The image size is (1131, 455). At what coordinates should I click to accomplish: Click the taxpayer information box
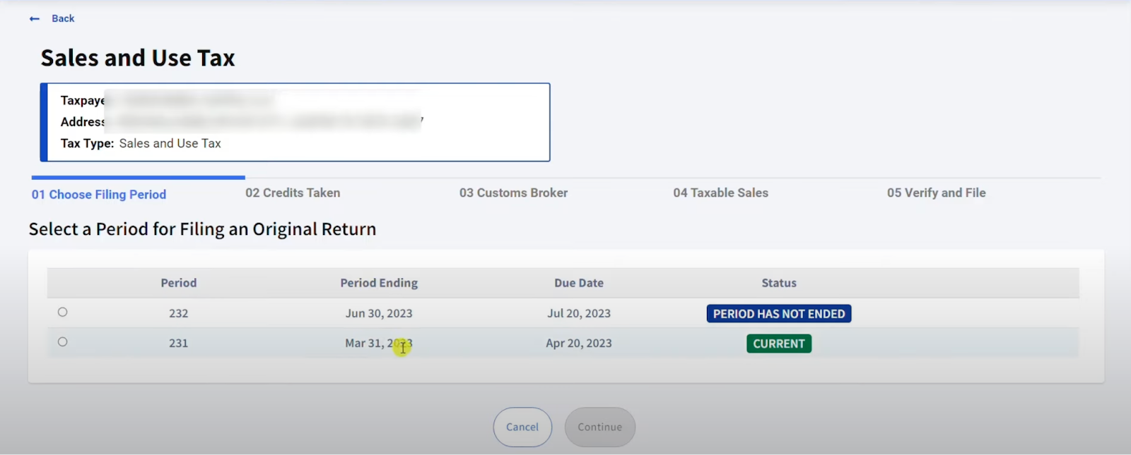(294, 122)
